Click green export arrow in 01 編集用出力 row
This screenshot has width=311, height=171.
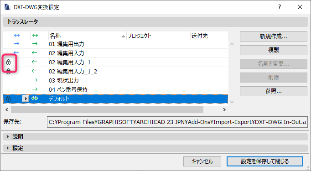click(35, 44)
